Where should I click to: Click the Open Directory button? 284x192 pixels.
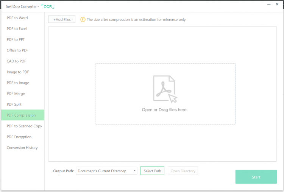tap(183, 171)
